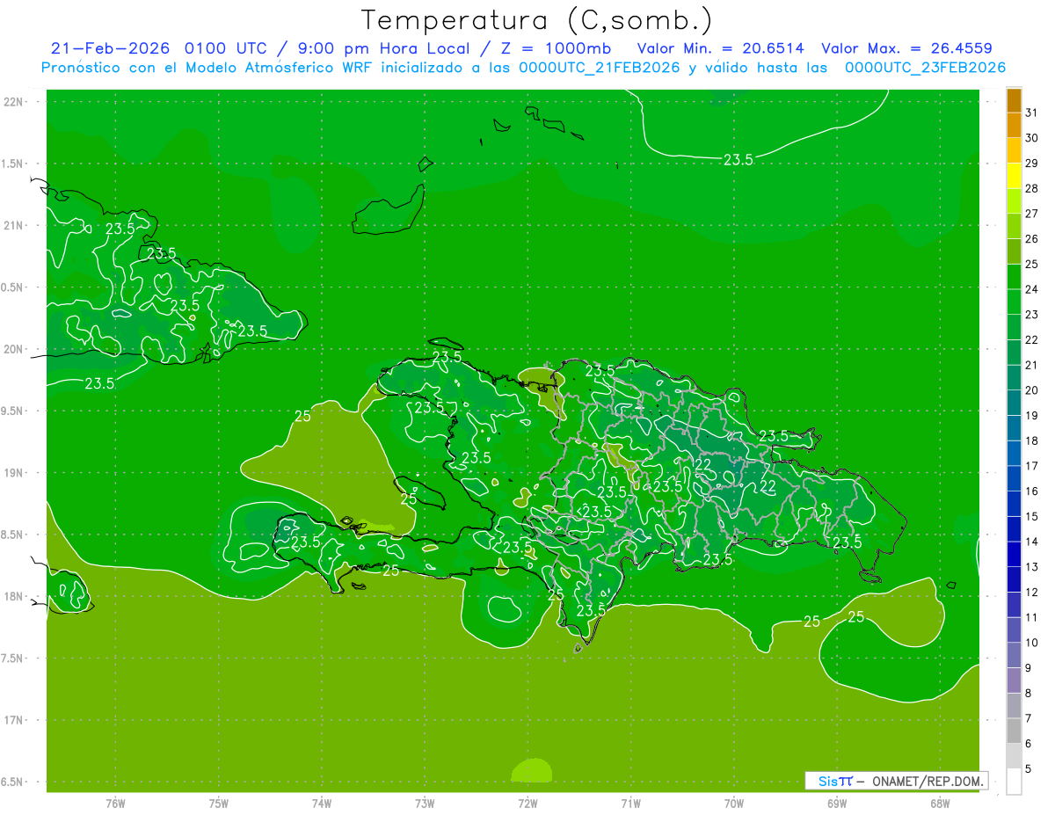This screenshot has width=1055, height=815.
Task: Click legend value '21' on the color scale
Action: 1032,365
